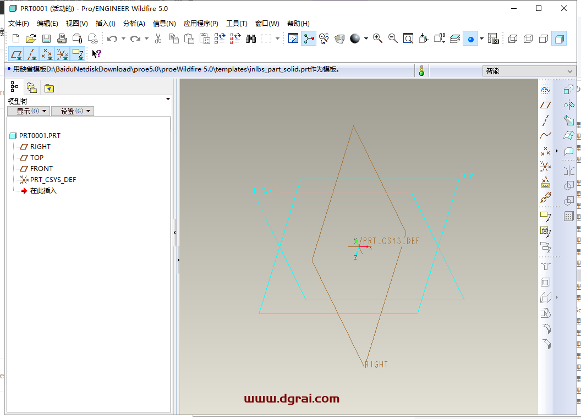Save the model with the floppy disk icon

46,38
